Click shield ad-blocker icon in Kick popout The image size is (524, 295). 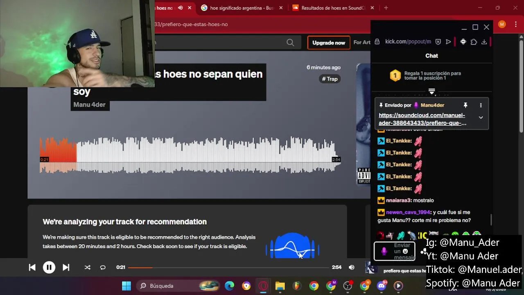tap(438, 41)
